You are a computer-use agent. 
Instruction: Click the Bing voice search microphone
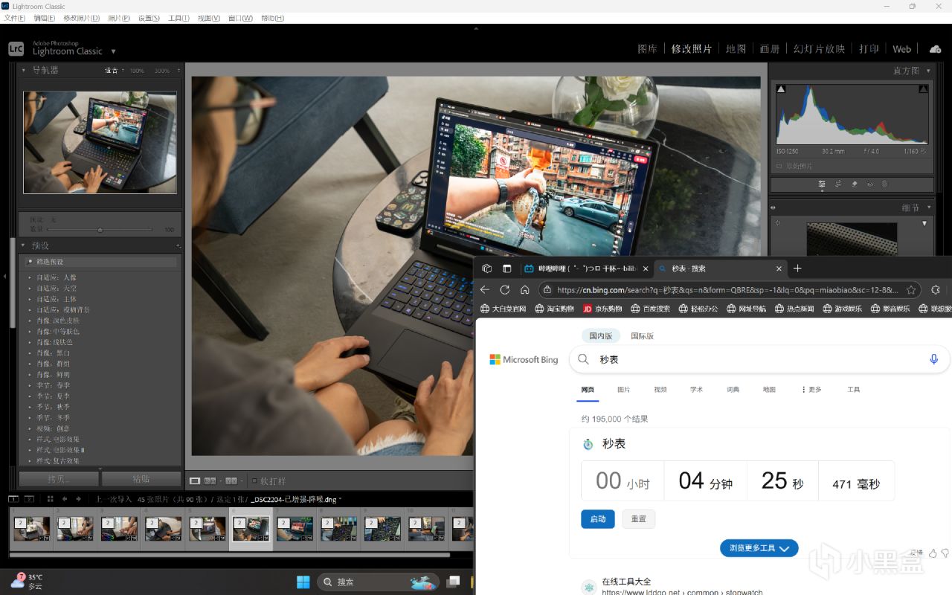934,359
